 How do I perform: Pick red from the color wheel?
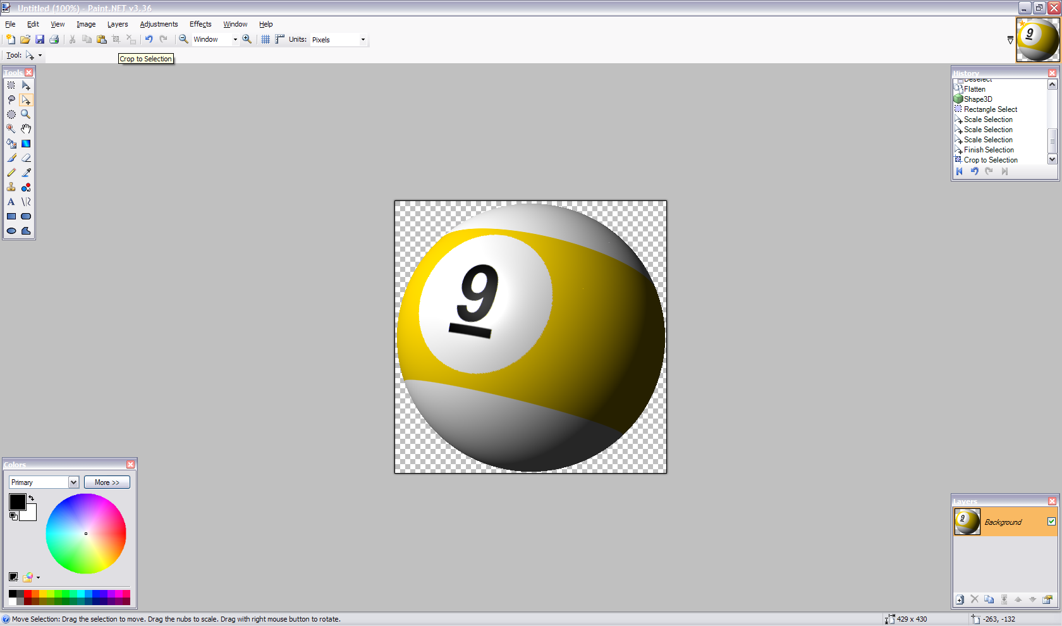click(x=124, y=534)
